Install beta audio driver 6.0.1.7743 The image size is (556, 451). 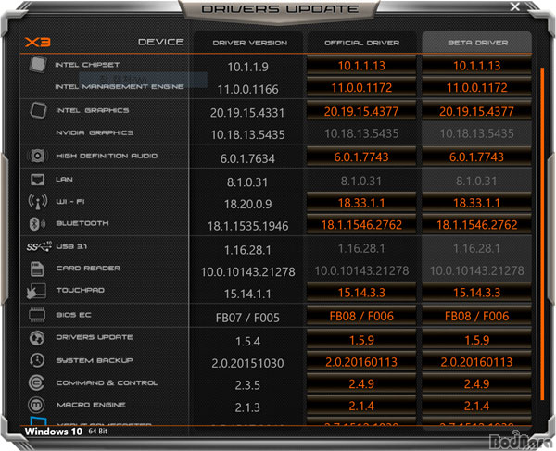(x=476, y=157)
